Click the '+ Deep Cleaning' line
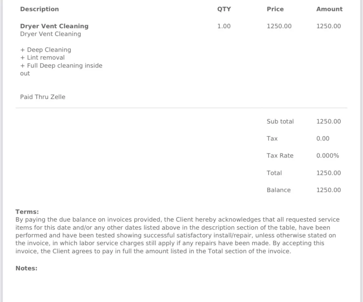Image resolution: width=363 pixels, height=302 pixels. click(x=46, y=50)
